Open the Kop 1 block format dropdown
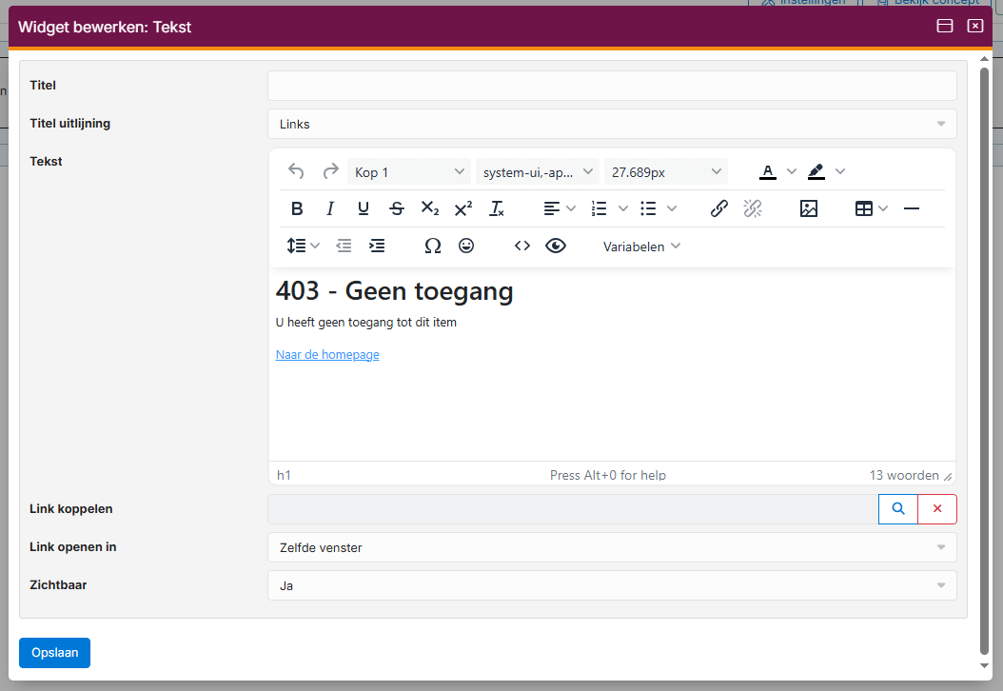The height and width of the screenshot is (691, 1003). [409, 172]
